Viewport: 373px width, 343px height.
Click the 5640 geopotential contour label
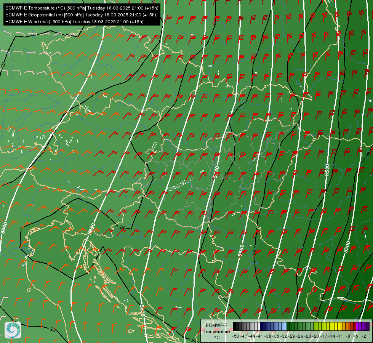tap(4, 228)
